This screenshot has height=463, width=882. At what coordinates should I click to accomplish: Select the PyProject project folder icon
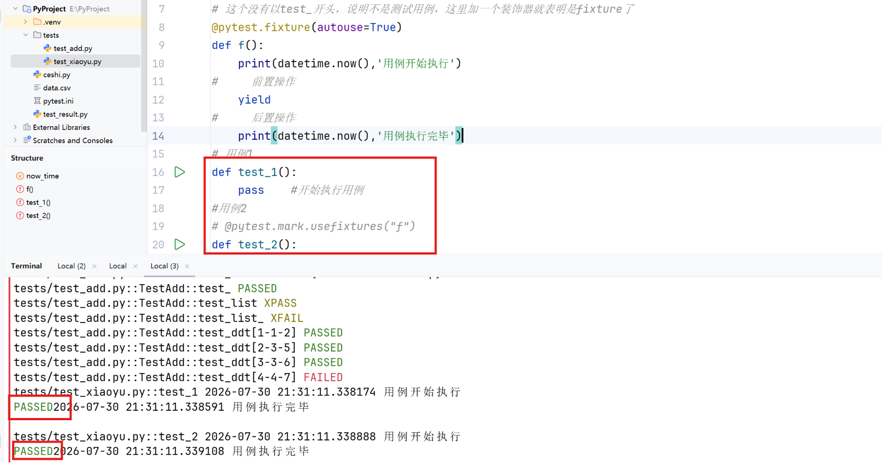tap(27, 9)
